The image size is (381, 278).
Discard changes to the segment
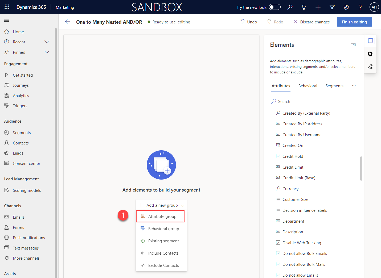click(312, 22)
